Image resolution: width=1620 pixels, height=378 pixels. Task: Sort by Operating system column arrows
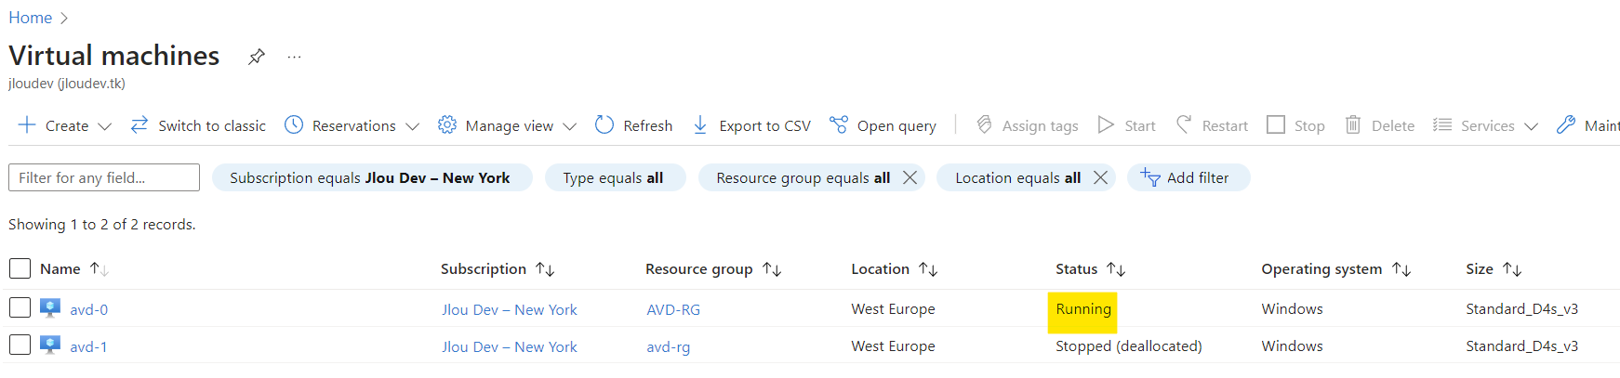click(1401, 269)
